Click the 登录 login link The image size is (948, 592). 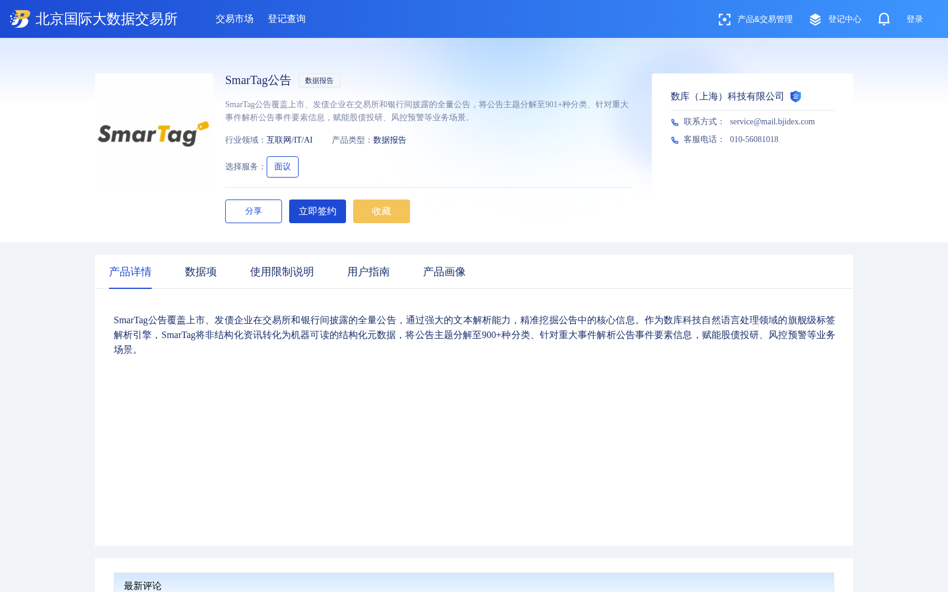point(915,20)
